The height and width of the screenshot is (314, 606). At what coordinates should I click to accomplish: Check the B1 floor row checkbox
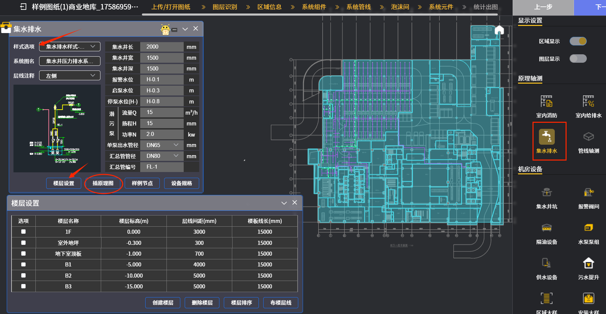coord(23,264)
